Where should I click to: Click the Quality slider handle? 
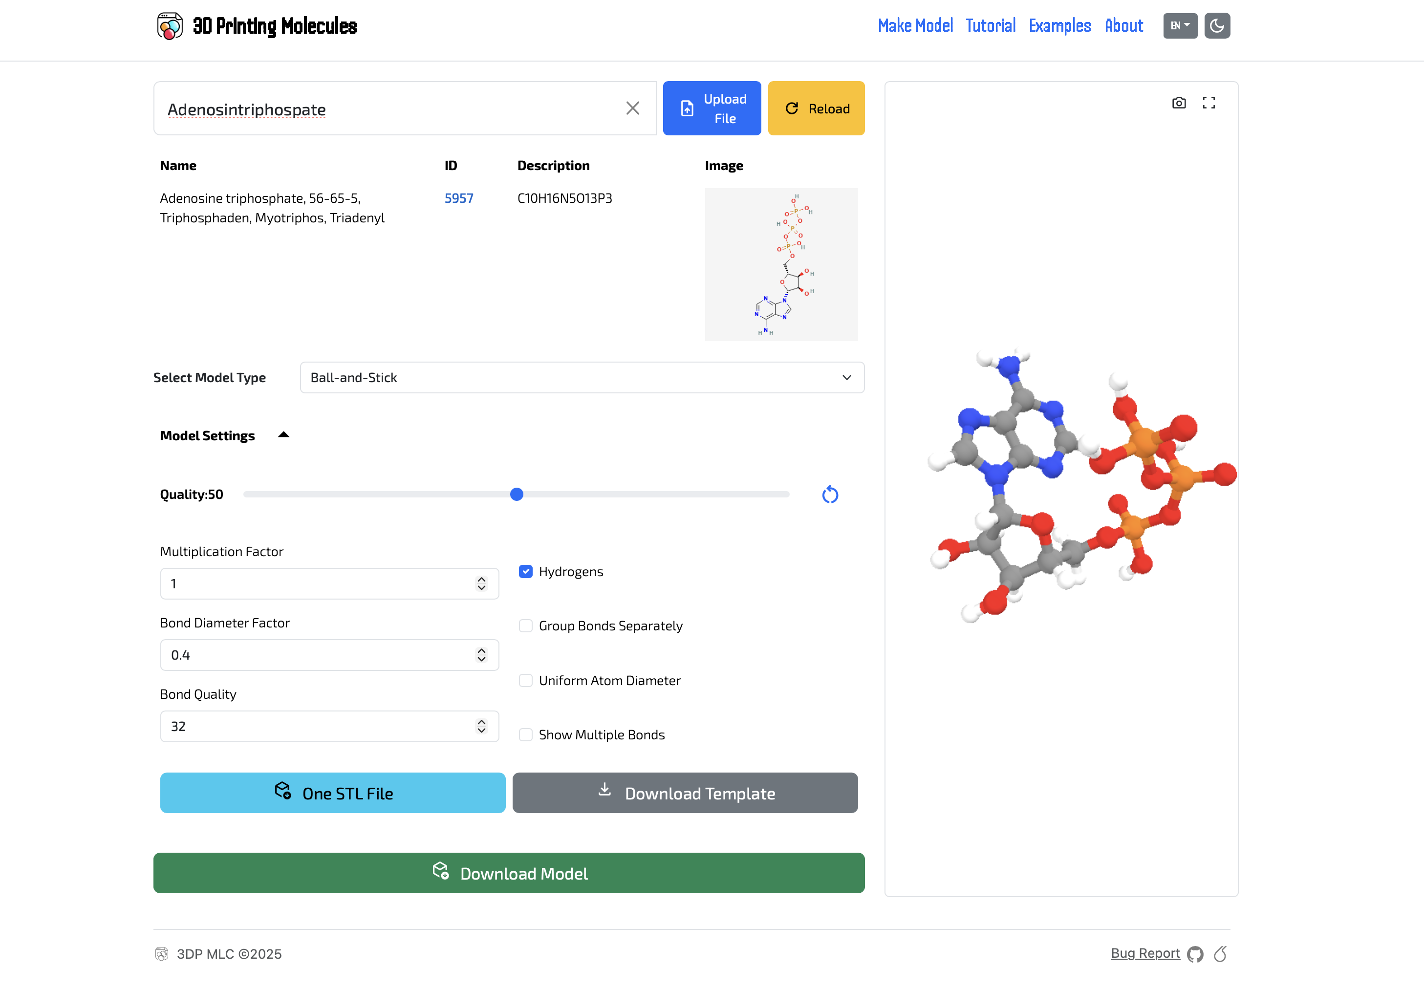(x=516, y=495)
